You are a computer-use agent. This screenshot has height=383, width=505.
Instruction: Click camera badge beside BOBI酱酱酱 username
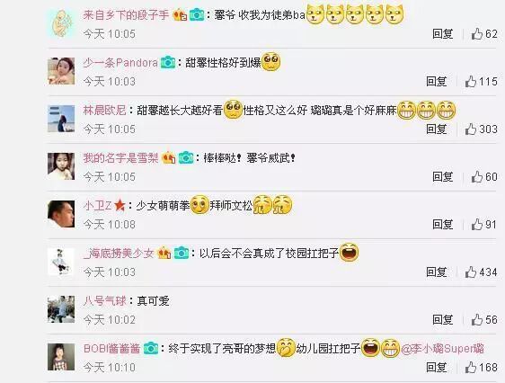(x=151, y=348)
